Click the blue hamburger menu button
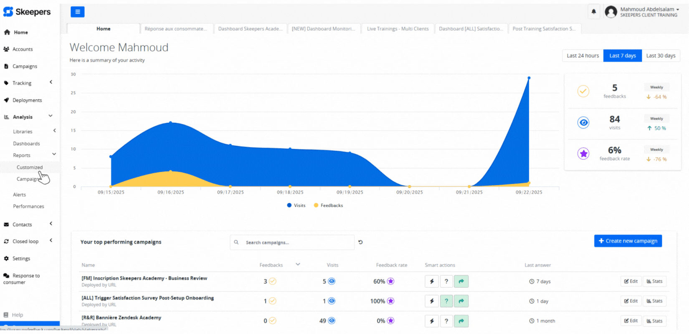 pos(77,12)
